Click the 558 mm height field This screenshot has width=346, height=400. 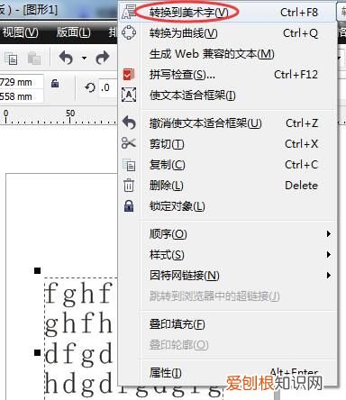coord(21,96)
